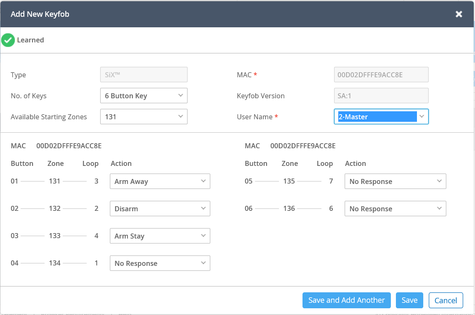Viewport: 475px width, 315px height.
Task: Open the Available Starting Zones dropdown
Action: 144,117
